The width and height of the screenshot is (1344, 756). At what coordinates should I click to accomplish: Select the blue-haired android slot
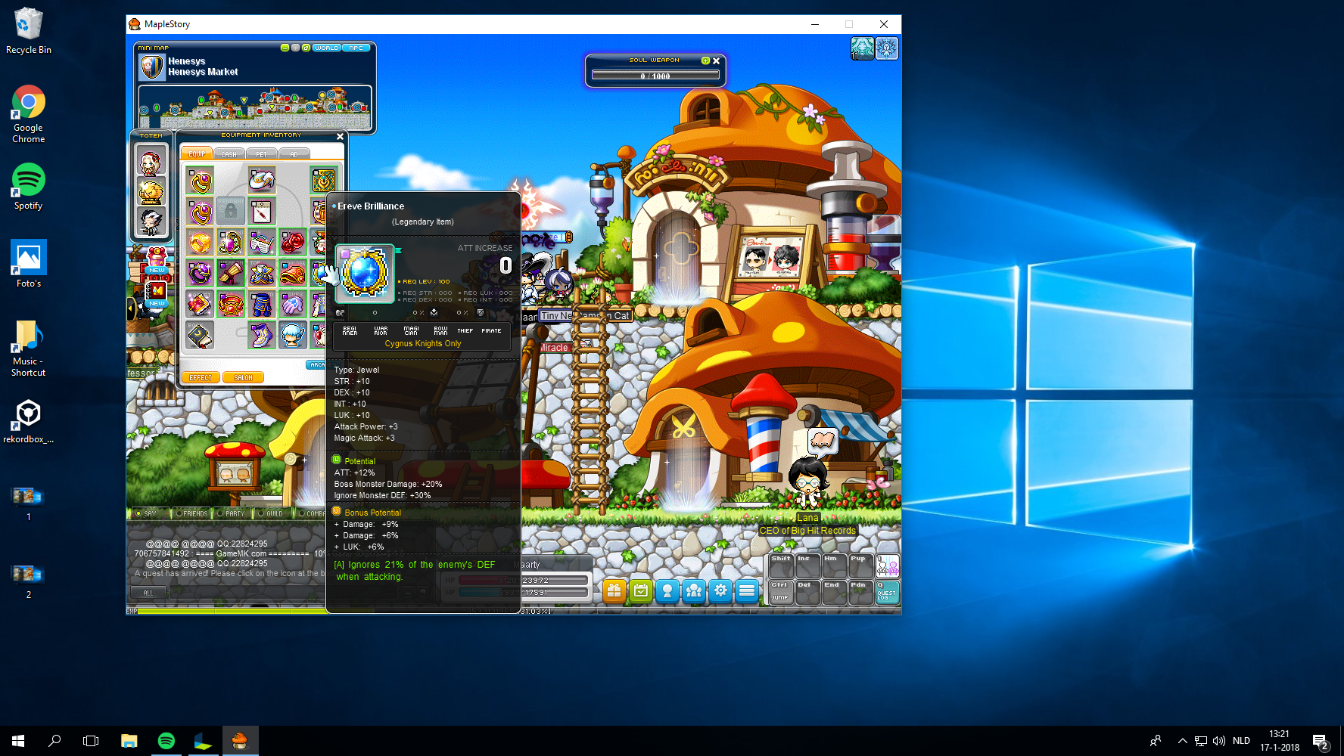click(292, 335)
